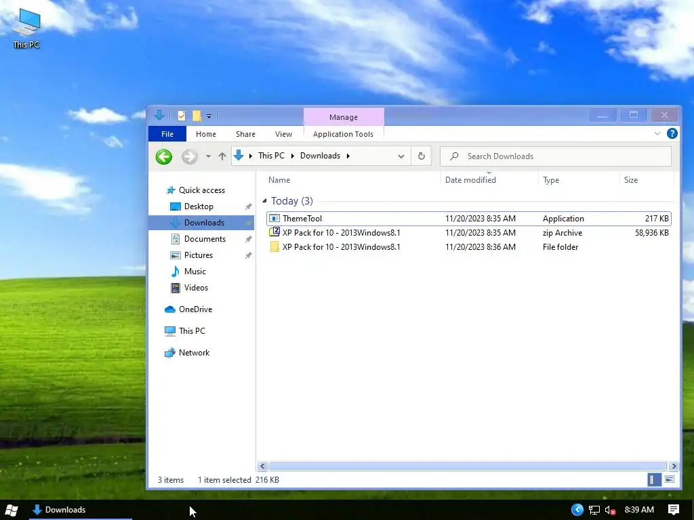This screenshot has height=520, width=694.
Task: Collapse the Today (3) group
Action: tap(264, 200)
